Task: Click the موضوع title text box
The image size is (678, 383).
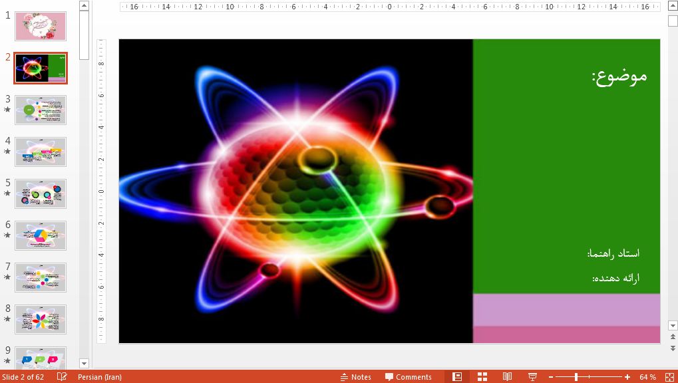Action: coord(619,76)
